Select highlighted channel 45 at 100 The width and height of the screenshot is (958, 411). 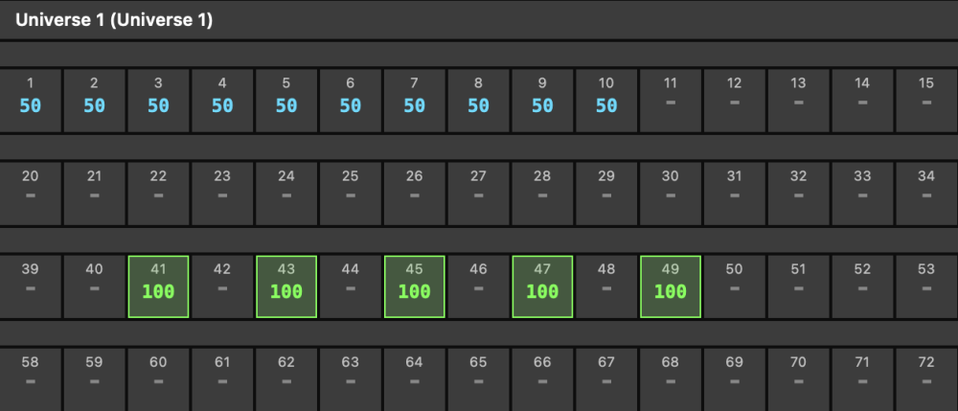click(414, 285)
